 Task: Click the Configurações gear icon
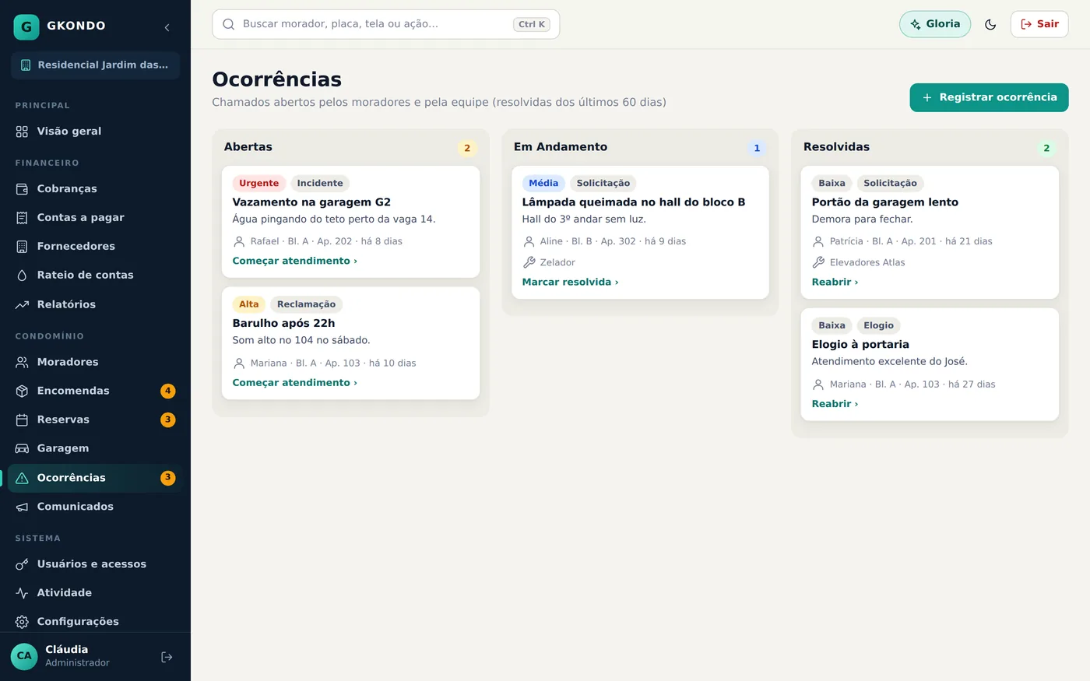(x=22, y=622)
